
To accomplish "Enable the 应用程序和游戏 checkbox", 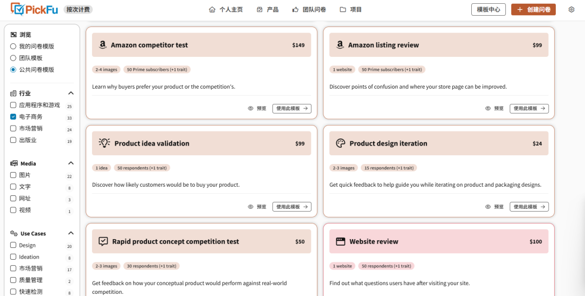I will click(14, 105).
